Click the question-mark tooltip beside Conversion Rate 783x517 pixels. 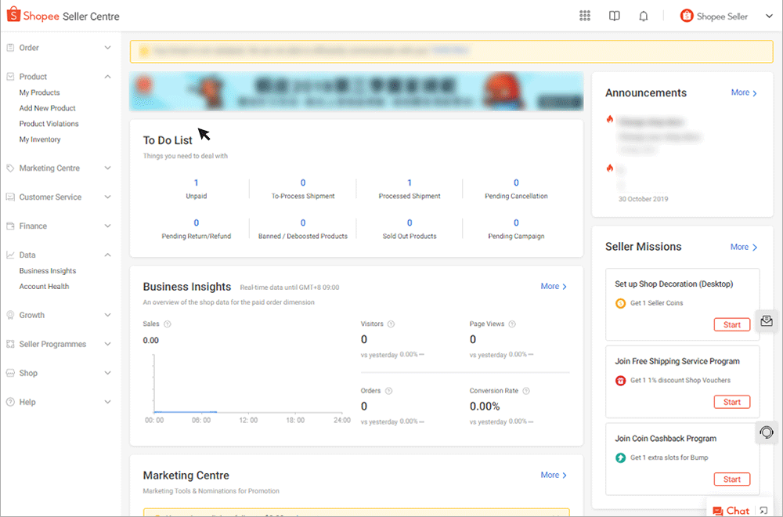525,390
